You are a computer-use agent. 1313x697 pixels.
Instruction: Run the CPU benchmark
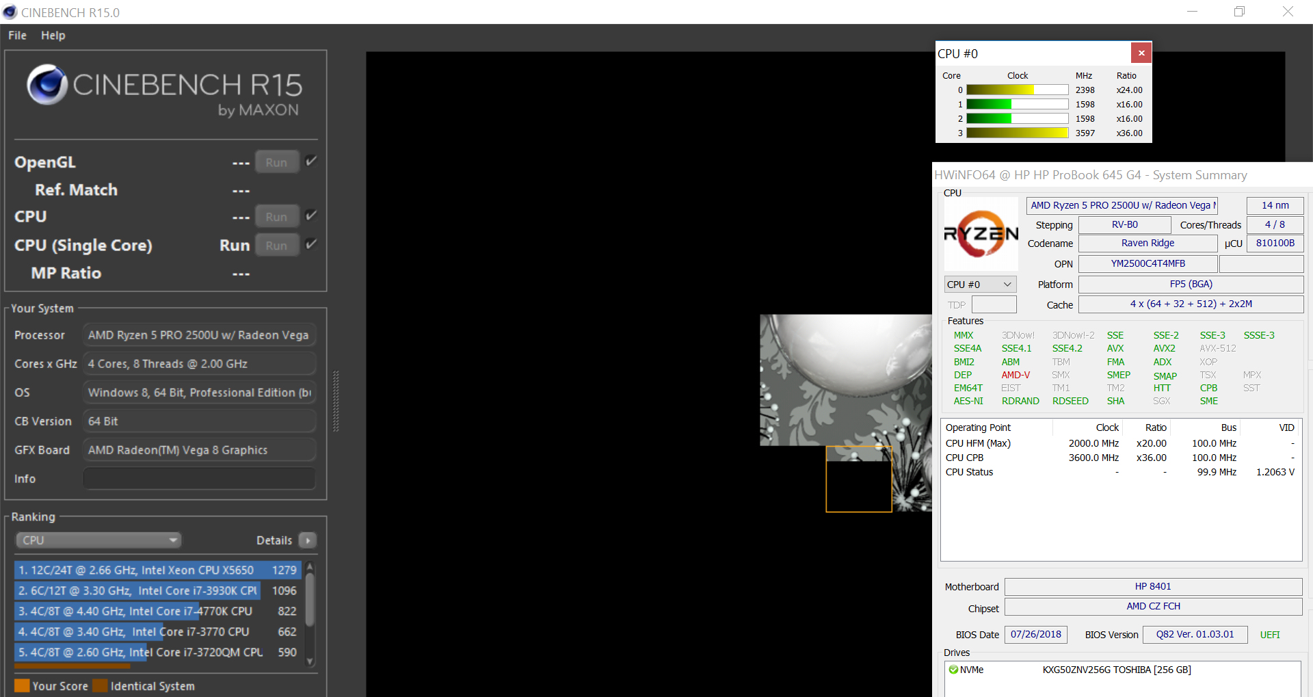pos(276,217)
